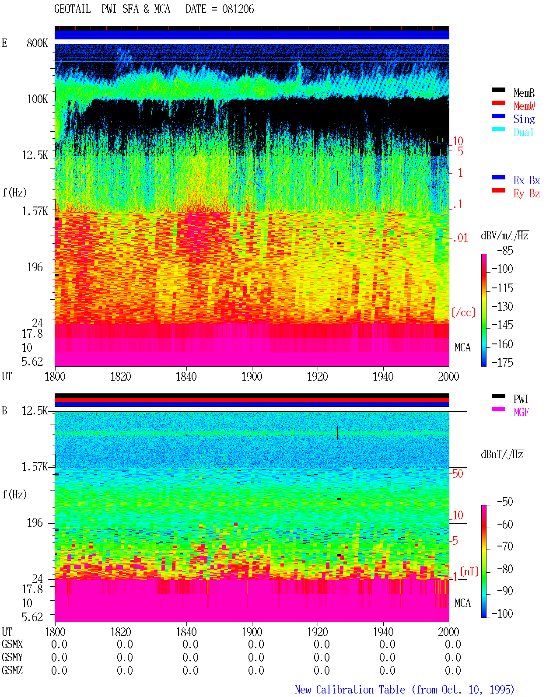Click the red 50 nT scale label
Viewport: 560px width, 697px height.
(x=458, y=473)
